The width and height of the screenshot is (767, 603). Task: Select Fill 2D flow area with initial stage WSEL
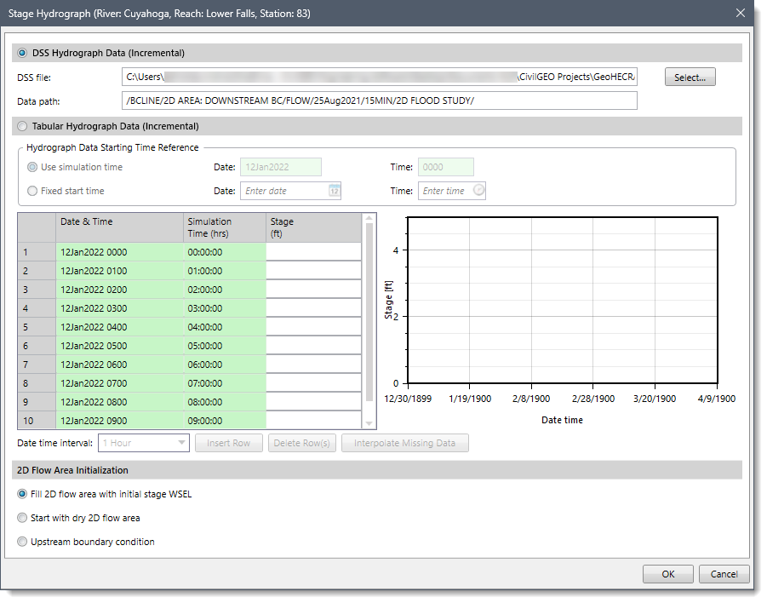coord(22,494)
